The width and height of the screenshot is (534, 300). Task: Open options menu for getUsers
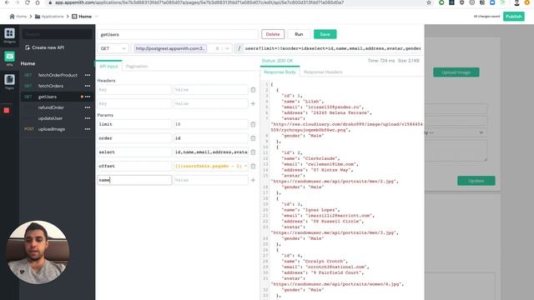[88, 97]
